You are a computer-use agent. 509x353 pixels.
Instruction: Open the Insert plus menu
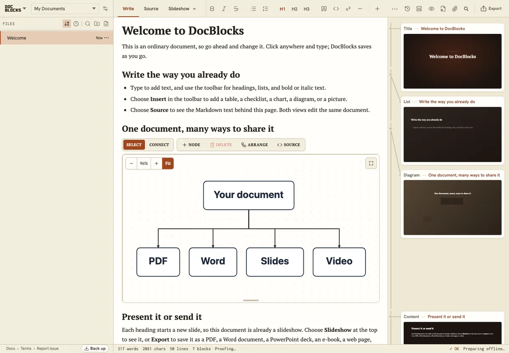(378, 8)
